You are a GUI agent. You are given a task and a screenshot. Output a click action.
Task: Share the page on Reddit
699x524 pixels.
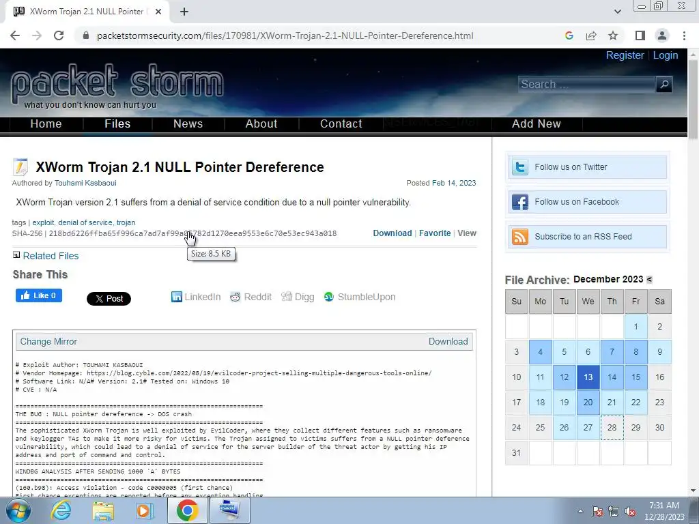point(251,297)
